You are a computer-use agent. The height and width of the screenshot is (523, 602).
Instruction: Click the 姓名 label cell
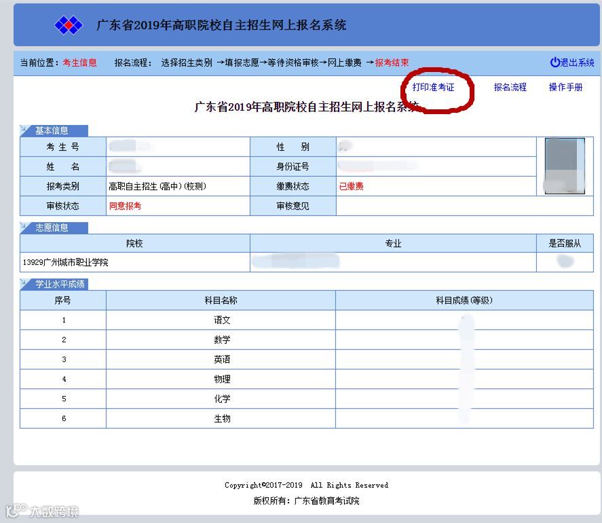coord(63,166)
